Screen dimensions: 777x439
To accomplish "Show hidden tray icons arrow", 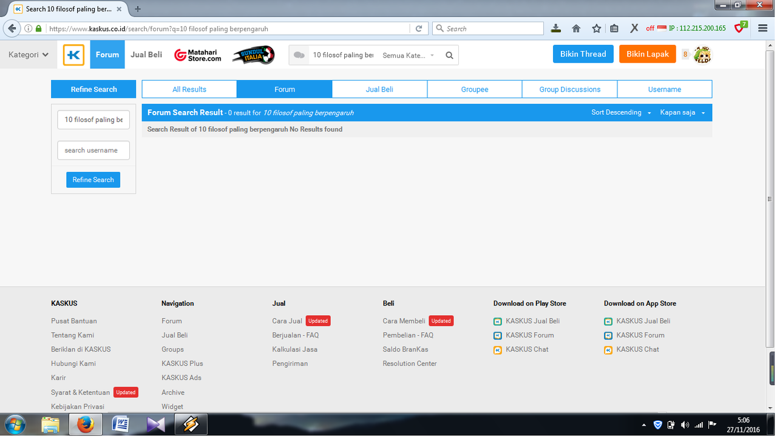I will [644, 425].
